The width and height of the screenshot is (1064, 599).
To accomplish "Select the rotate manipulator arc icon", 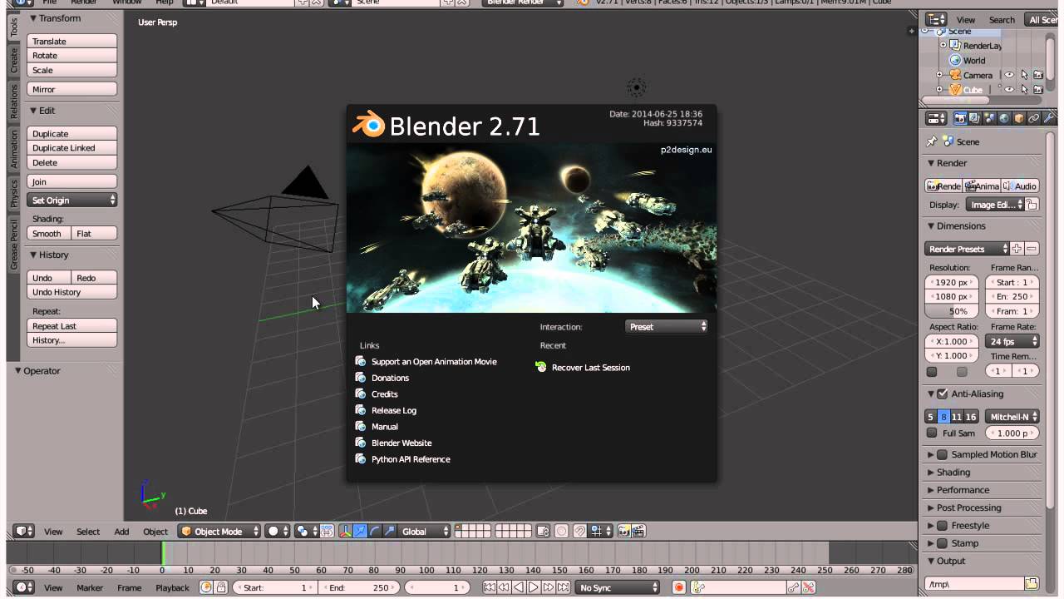I will click(375, 531).
